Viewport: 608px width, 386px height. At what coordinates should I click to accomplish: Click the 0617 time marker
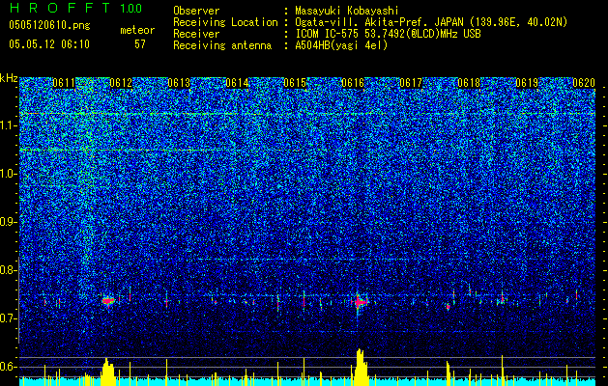[411, 83]
